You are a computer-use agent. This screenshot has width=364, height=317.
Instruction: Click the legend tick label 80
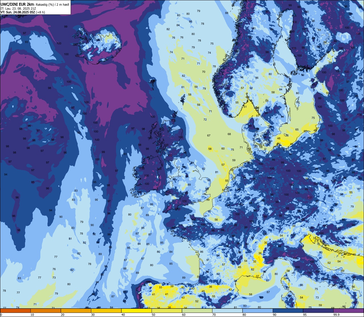click(244, 315)
